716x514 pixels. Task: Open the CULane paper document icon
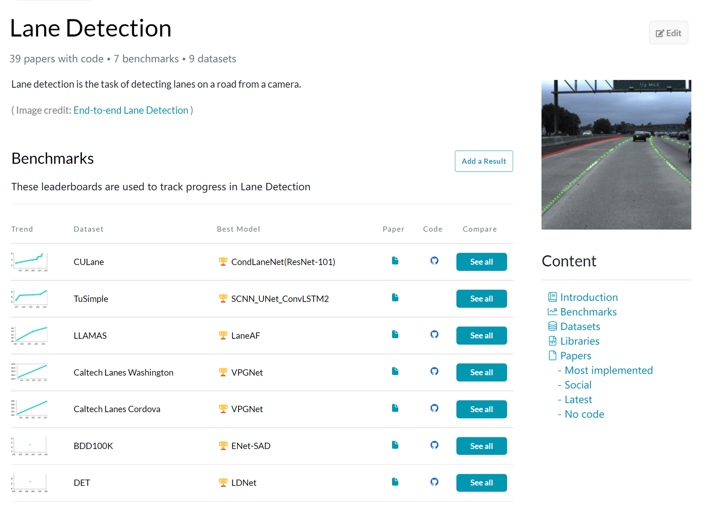coord(395,261)
